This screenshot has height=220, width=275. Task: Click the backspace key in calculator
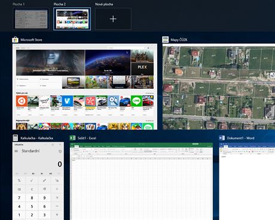pos(44,189)
